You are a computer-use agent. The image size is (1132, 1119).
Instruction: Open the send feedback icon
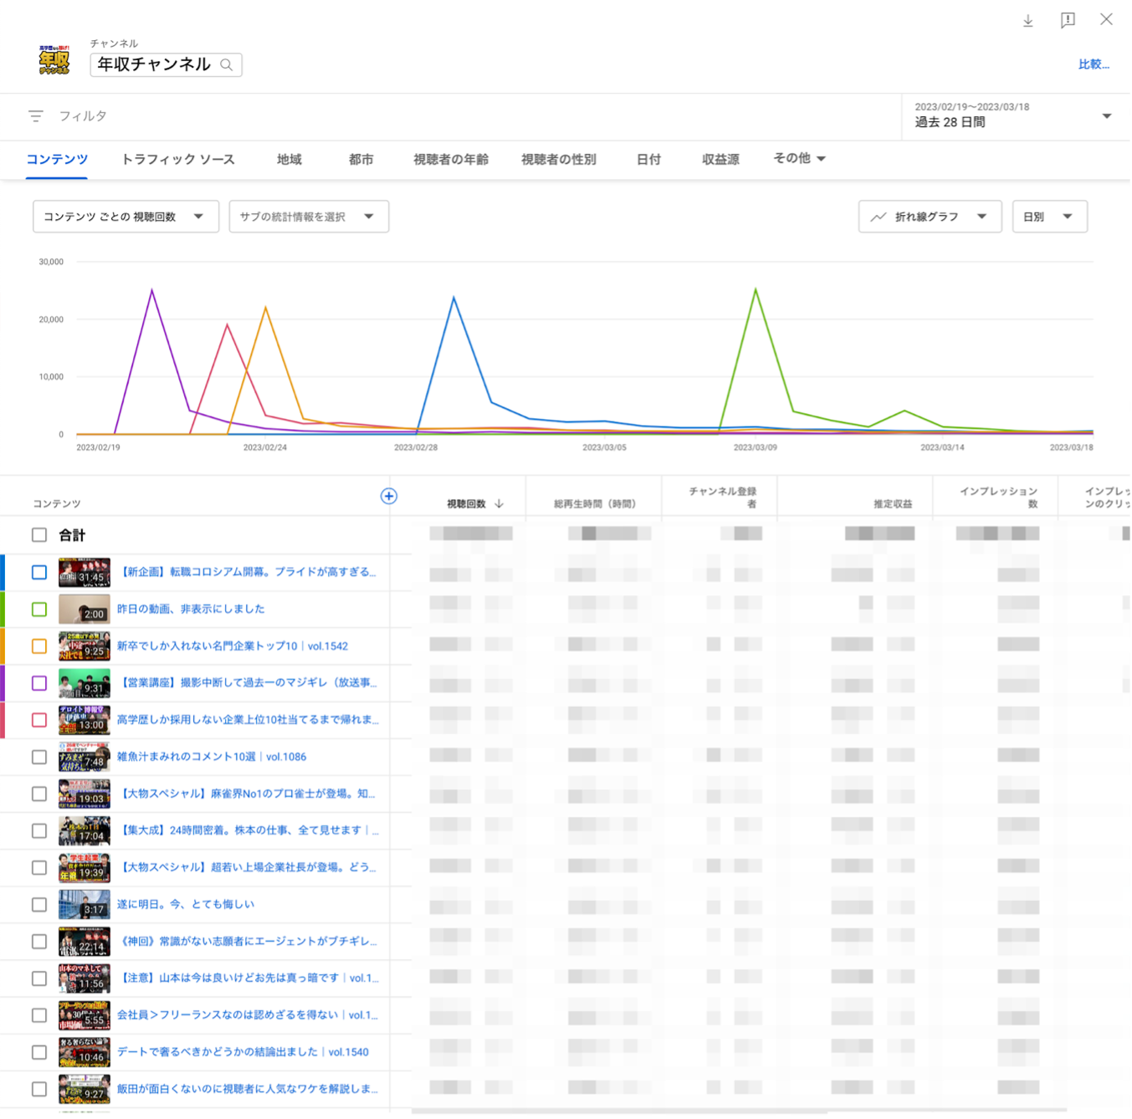click(x=1068, y=21)
